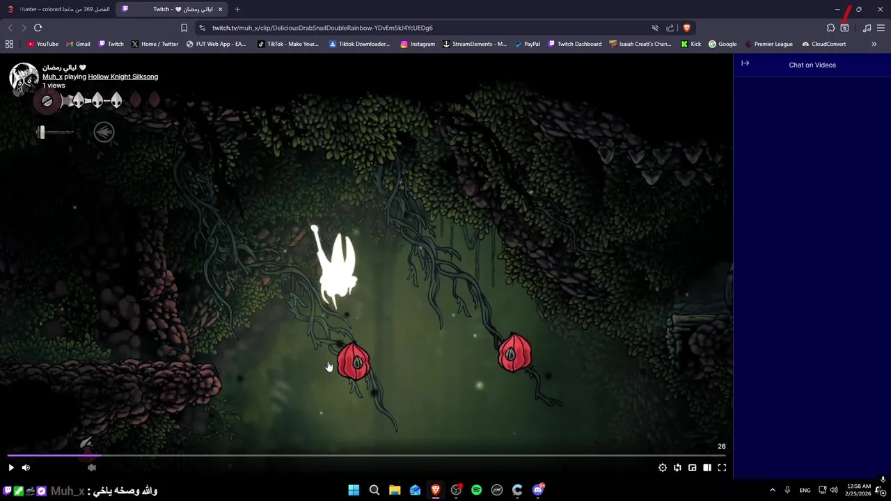
Task: Open the Brave main hamburger menu
Action: (881, 28)
